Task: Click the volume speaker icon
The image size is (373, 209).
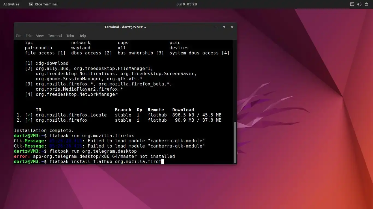Action: pyautogui.click(x=359, y=4)
